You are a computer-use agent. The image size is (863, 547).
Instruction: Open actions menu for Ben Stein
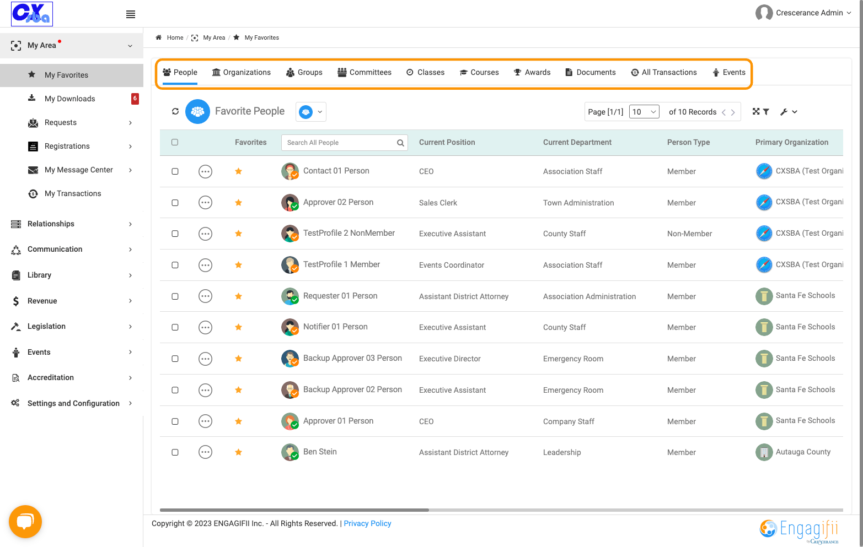click(205, 452)
